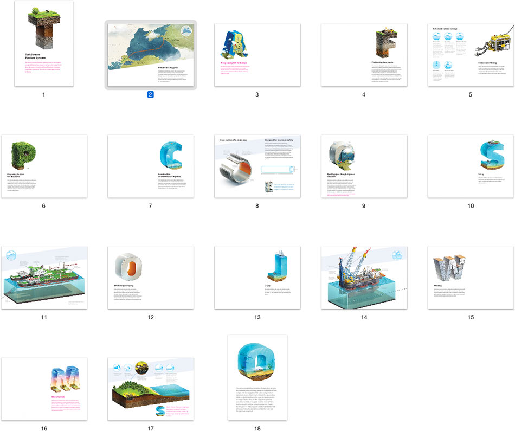Open the 'Welding' page thumbnail
The image size is (515, 431).
(470, 277)
